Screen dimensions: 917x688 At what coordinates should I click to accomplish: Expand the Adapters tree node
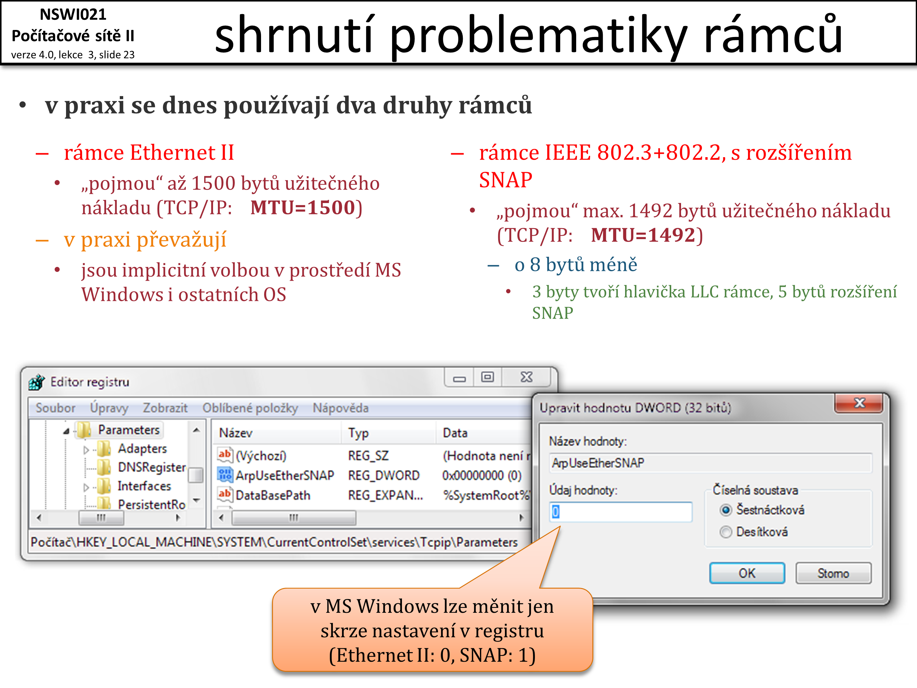click(x=86, y=450)
